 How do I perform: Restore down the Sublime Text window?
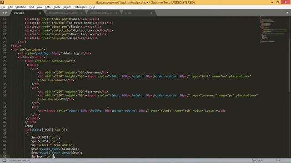pos(278,2)
